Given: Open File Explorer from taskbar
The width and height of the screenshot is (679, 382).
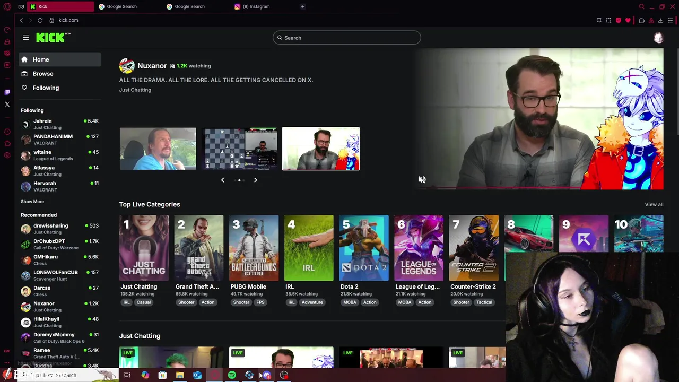Looking at the screenshot, I should pyautogui.click(x=180, y=375).
